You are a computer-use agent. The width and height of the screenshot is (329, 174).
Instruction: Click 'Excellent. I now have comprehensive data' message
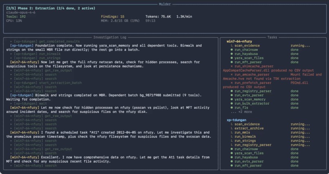tap(108, 159)
